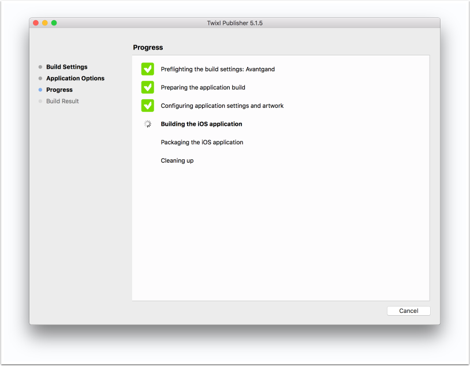
Task: Click spinner beside Building the iOS application
Action: 147,124
